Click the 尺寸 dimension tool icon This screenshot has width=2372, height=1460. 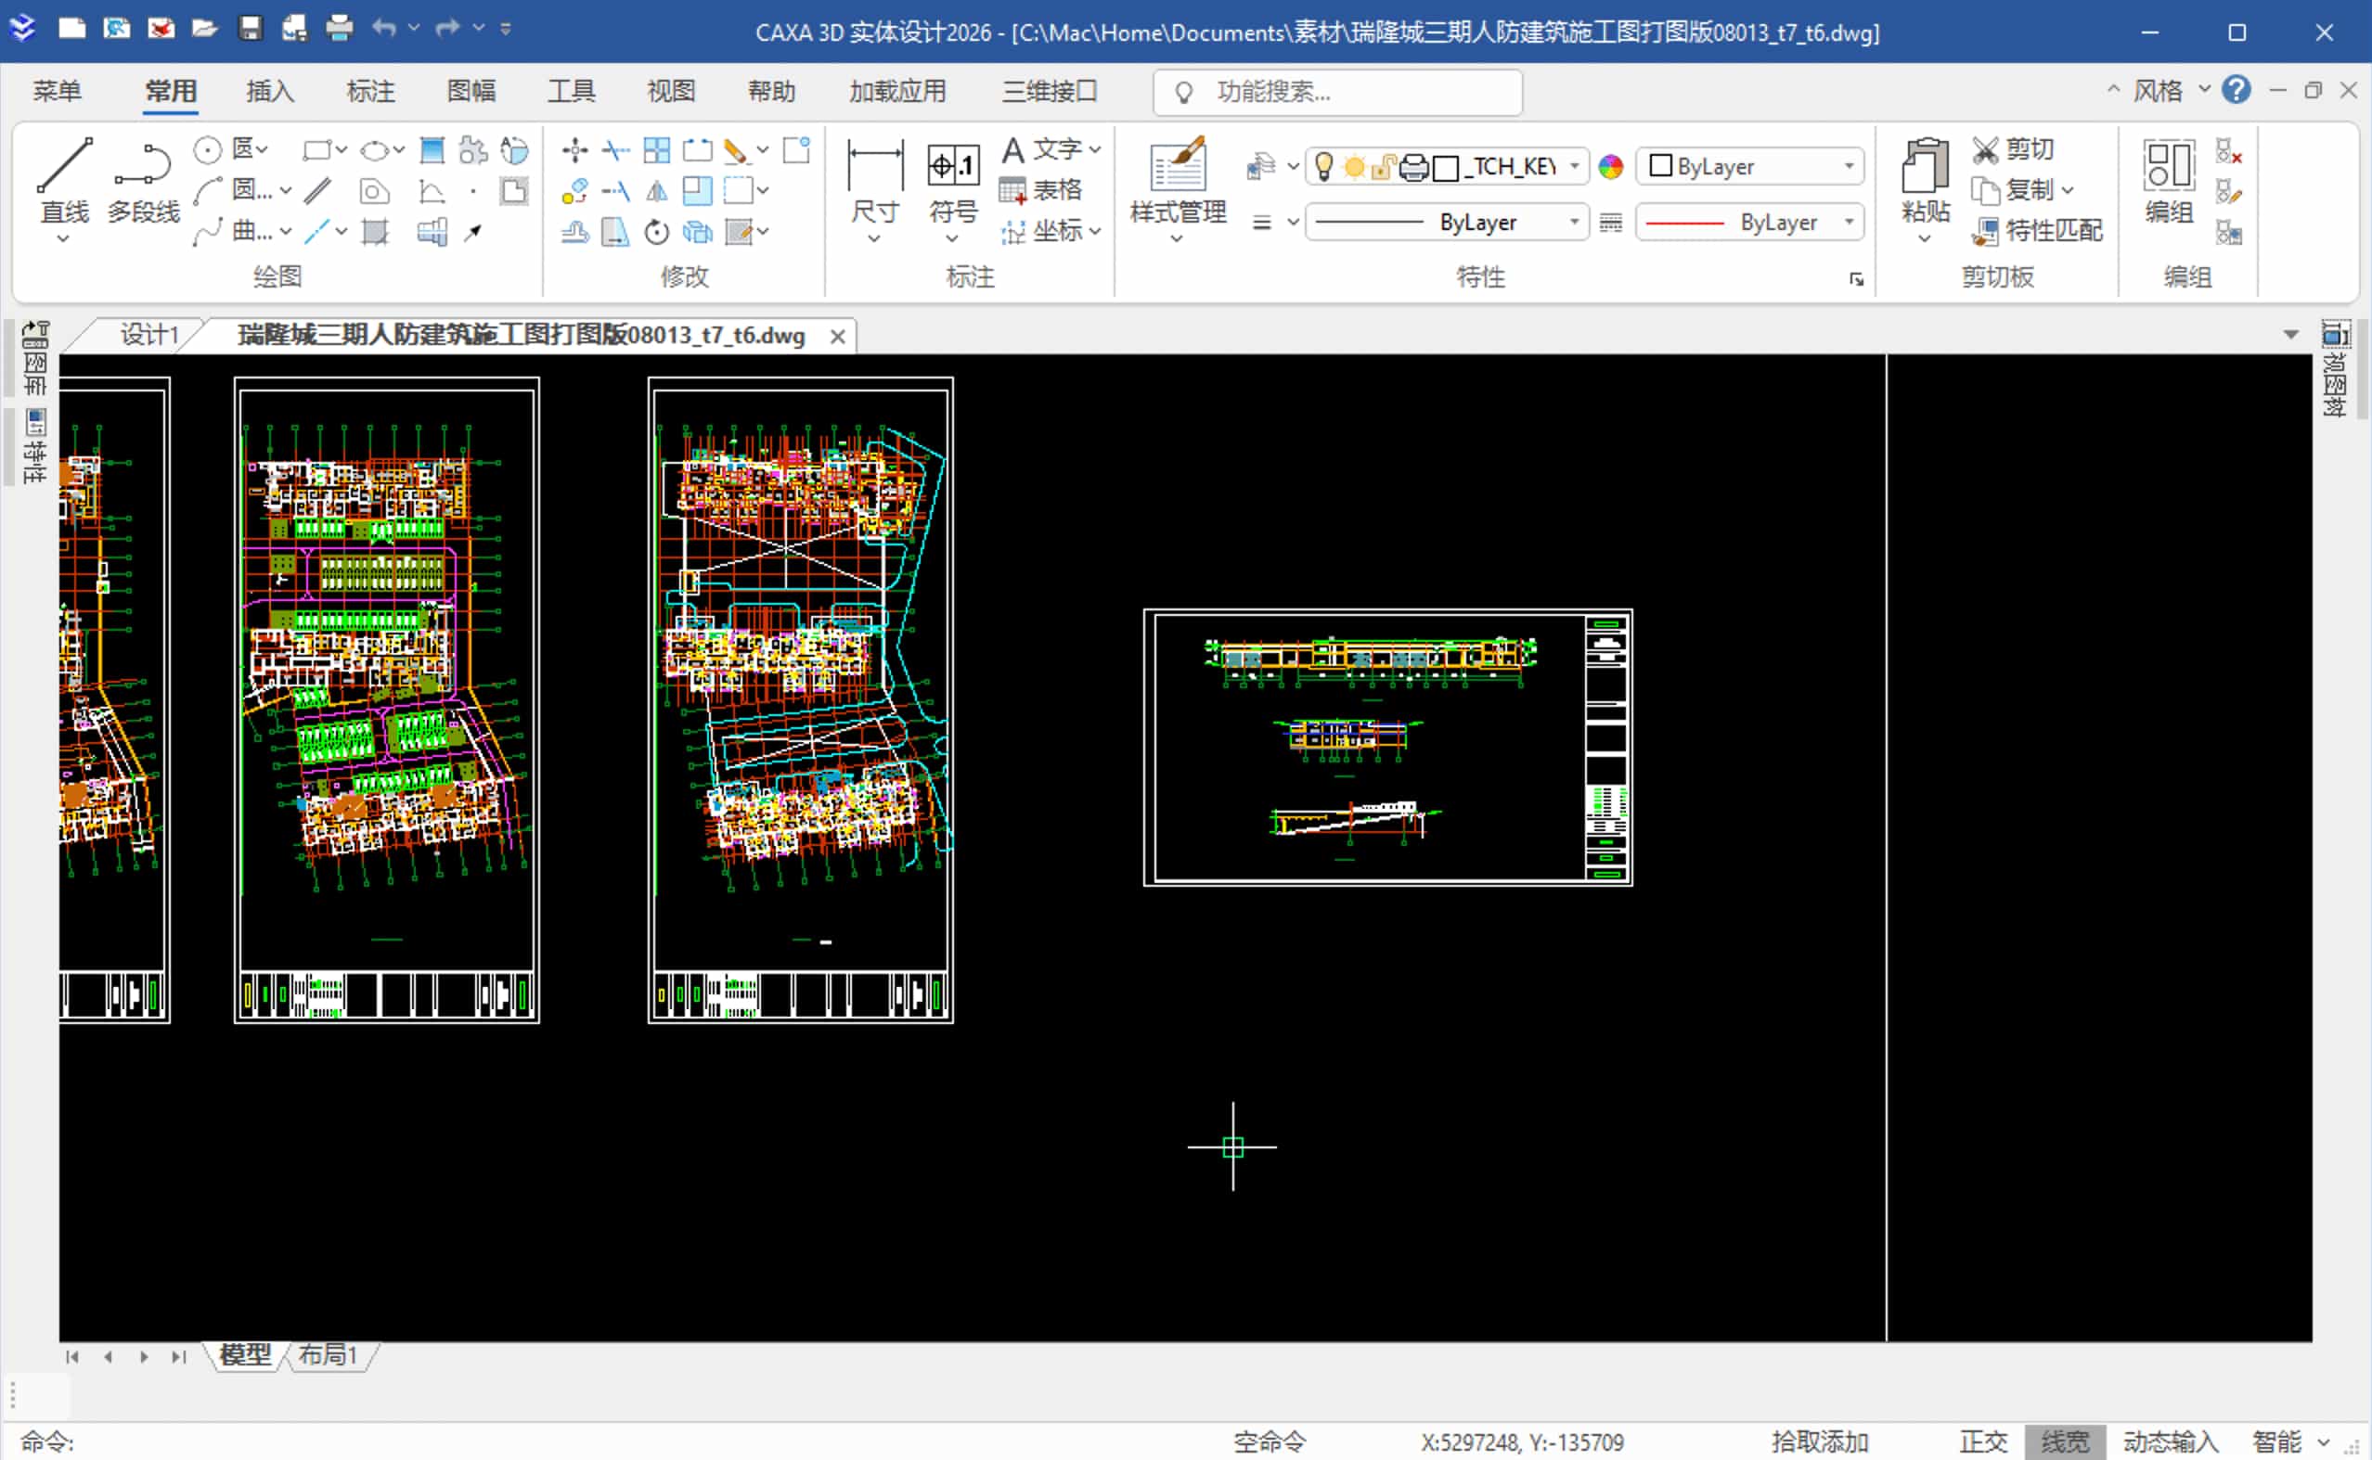tap(874, 166)
